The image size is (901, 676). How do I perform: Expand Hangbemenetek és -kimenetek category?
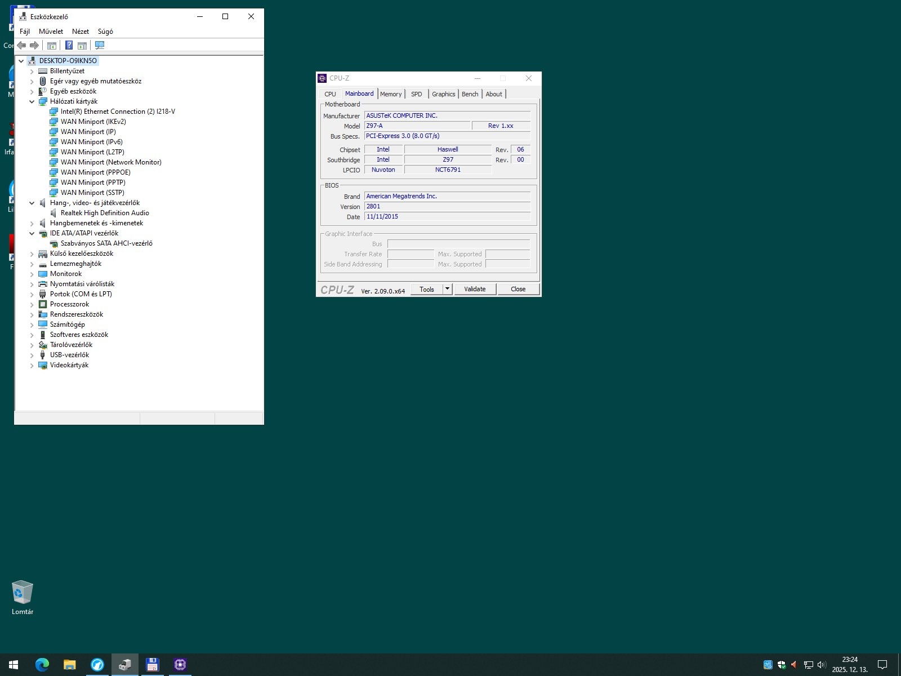tap(32, 223)
